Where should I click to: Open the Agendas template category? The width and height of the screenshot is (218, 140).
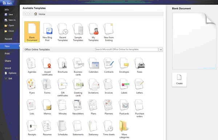(32, 65)
